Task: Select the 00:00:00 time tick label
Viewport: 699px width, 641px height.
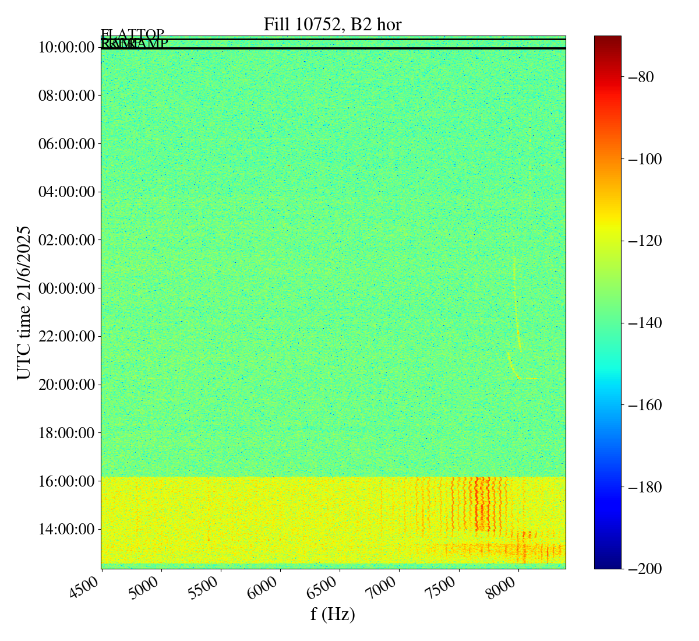Action: click(66, 288)
